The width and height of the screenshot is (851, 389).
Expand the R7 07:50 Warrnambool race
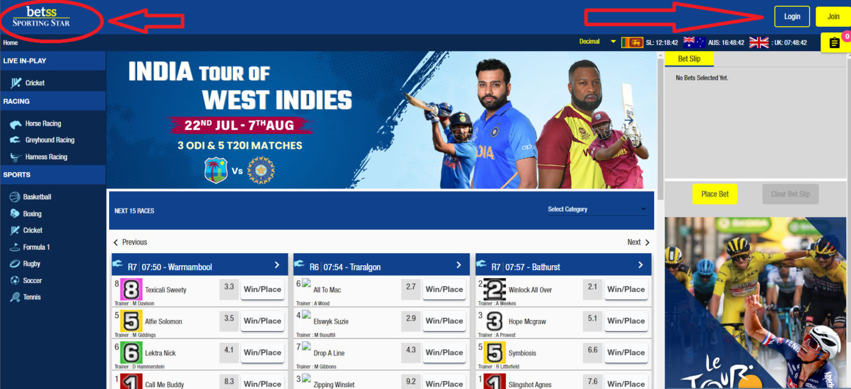click(x=199, y=266)
